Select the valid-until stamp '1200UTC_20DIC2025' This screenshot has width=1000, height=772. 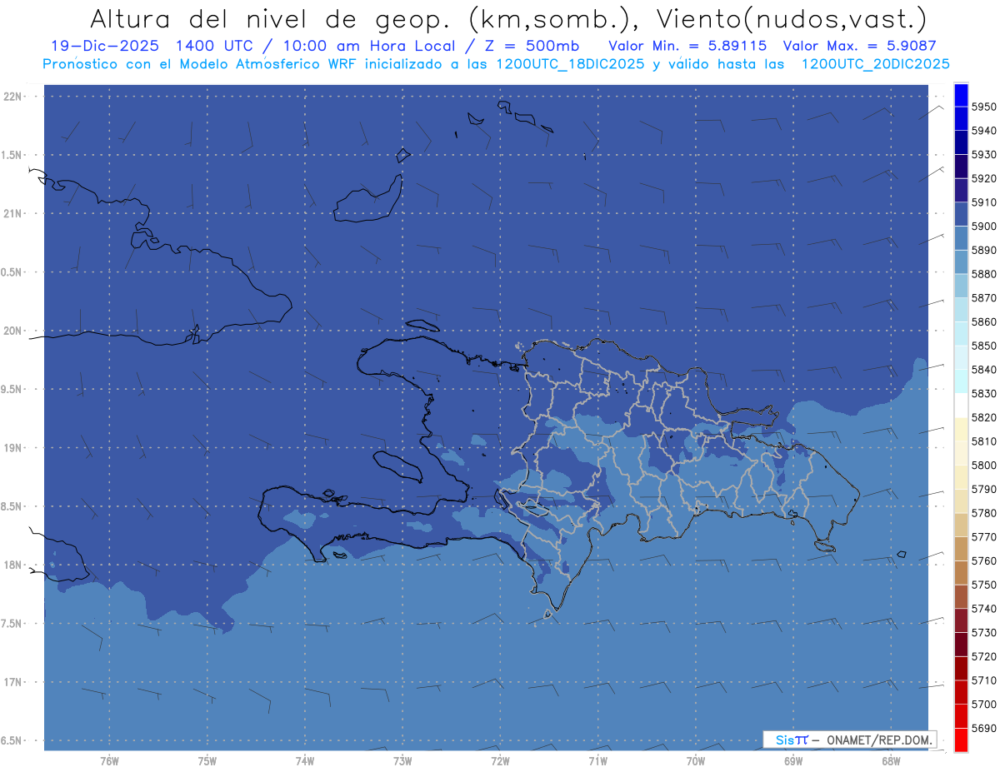[874, 64]
